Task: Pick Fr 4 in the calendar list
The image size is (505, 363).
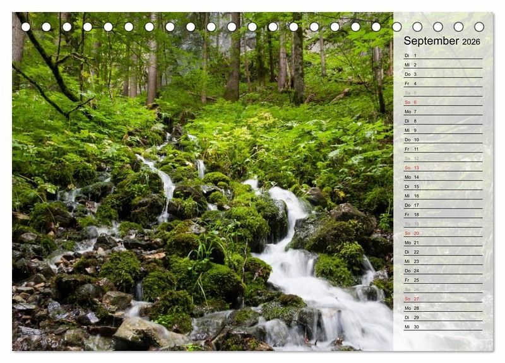Action: (443, 83)
